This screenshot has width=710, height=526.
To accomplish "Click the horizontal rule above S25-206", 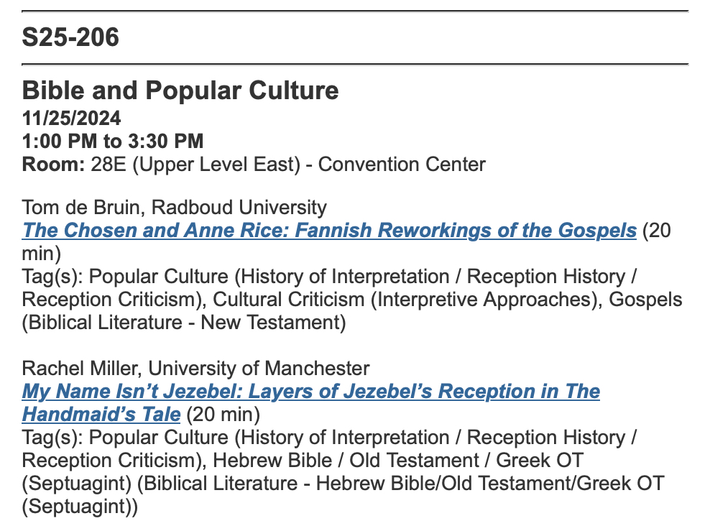I will point(355,11).
